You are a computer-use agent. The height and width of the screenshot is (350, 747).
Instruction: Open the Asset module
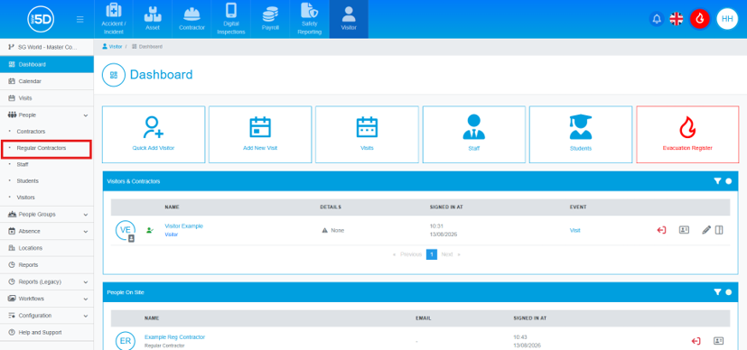153,19
